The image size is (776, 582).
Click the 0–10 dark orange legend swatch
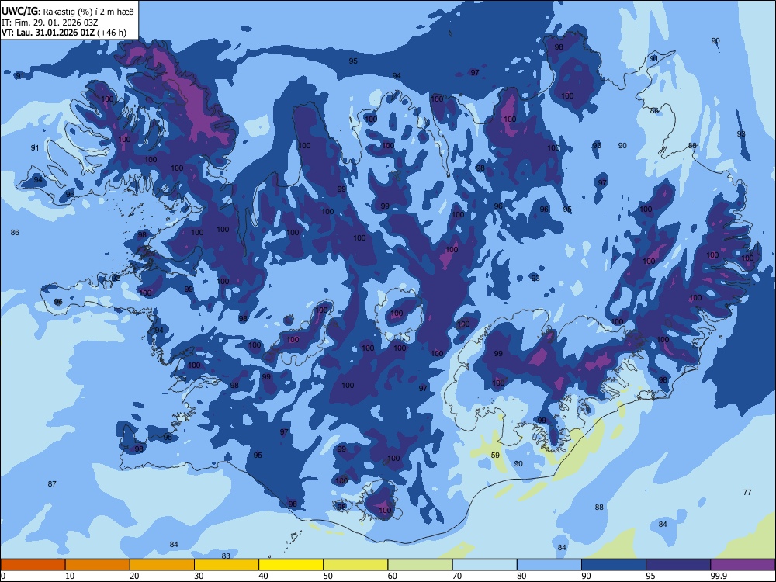click(33, 565)
